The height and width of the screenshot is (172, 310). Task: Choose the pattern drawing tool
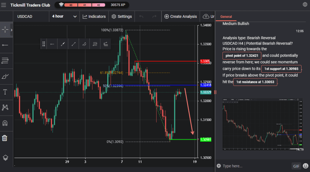(x=5, y=107)
